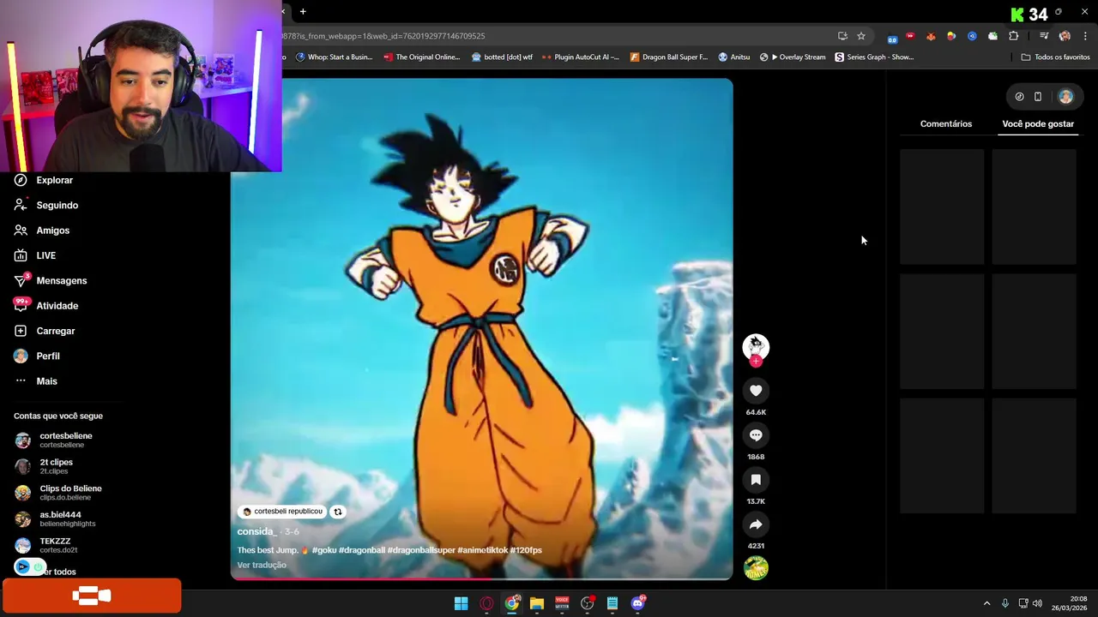Open comments via the speech bubble icon

click(756, 435)
